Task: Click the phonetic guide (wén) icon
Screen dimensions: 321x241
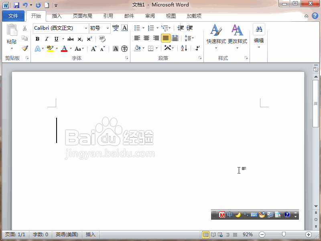Action: [116, 28]
